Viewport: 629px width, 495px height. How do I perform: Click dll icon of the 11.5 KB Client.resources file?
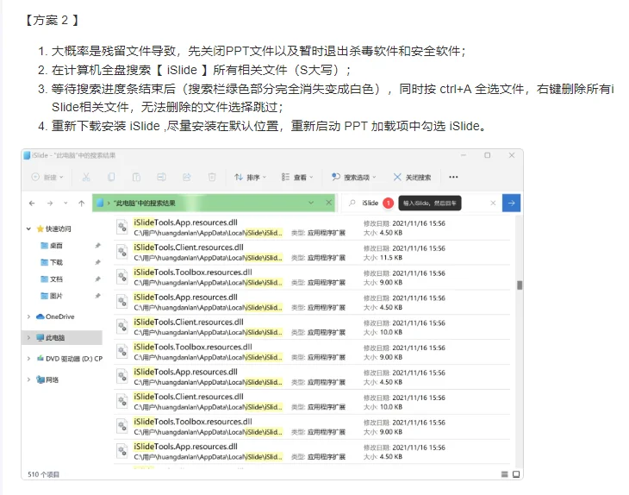(x=122, y=252)
